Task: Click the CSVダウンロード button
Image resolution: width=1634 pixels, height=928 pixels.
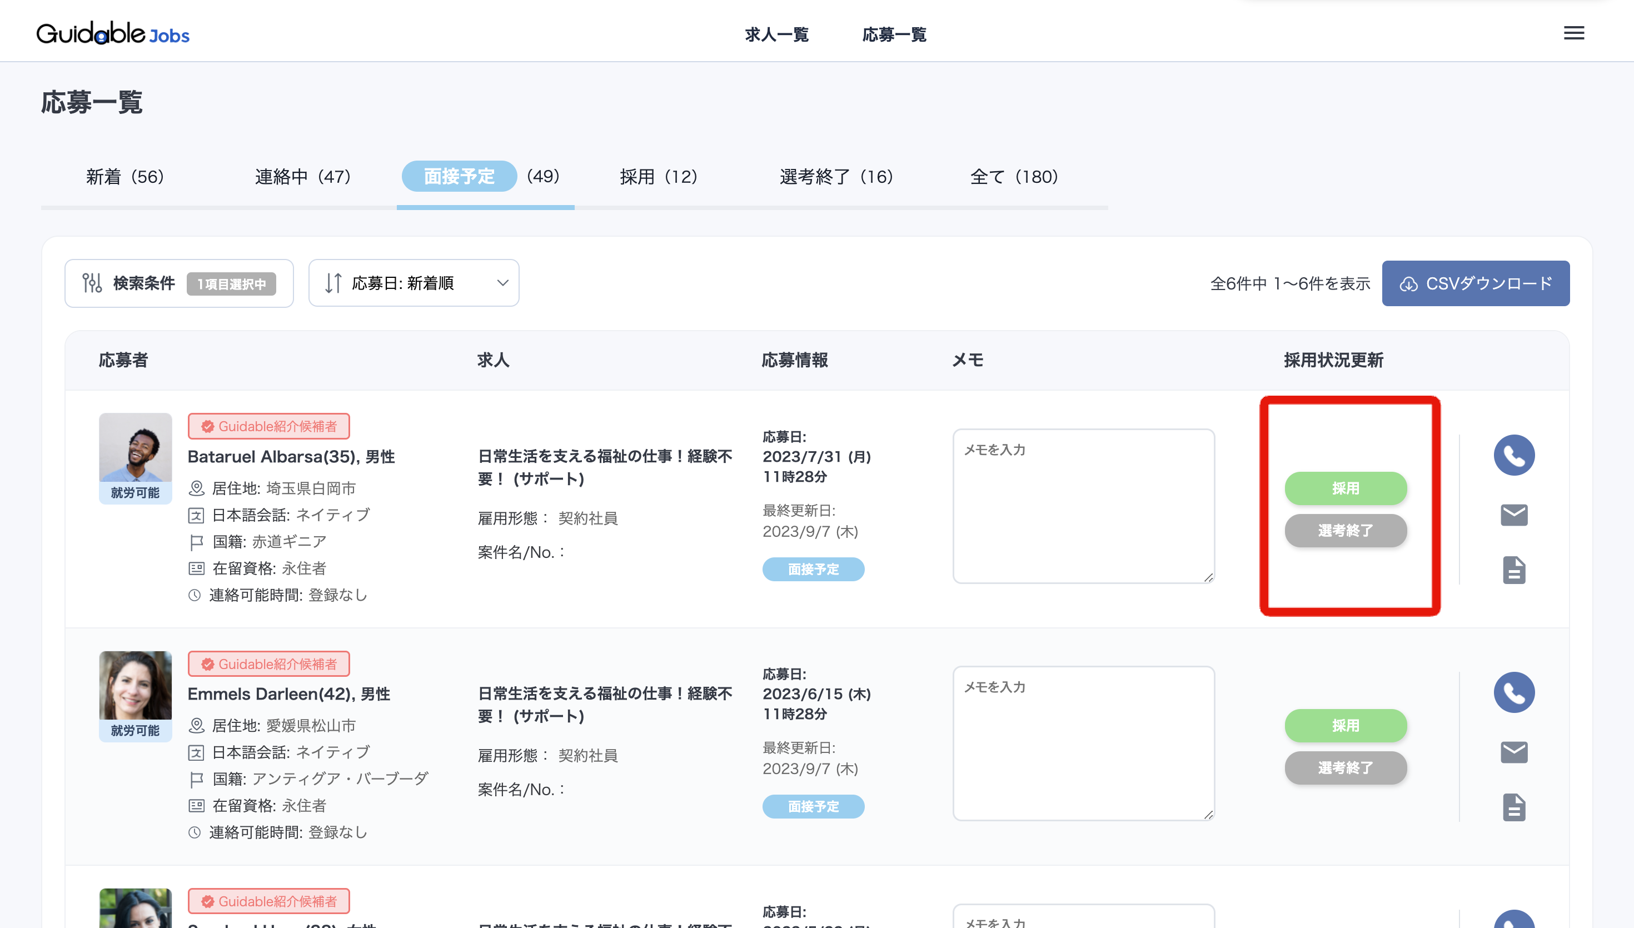Action: pyautogui.click(x=1475, y=283)
